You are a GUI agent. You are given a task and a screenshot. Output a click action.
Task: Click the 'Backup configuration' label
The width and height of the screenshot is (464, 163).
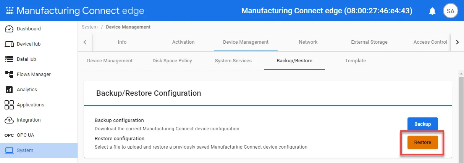[x=119, y=120]
